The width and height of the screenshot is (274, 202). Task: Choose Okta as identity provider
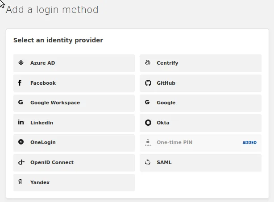pos(201,123)
